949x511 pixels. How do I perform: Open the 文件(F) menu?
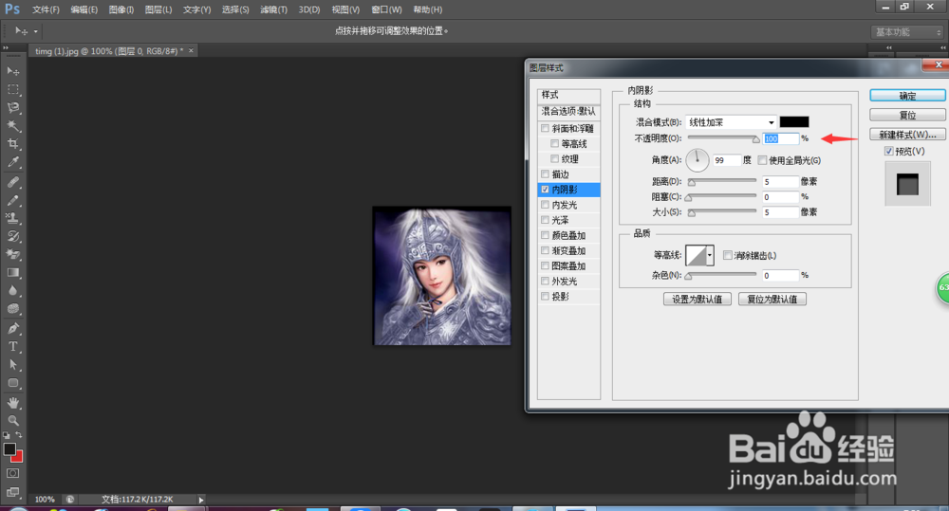pyautogui.click(x=46, y=9)
